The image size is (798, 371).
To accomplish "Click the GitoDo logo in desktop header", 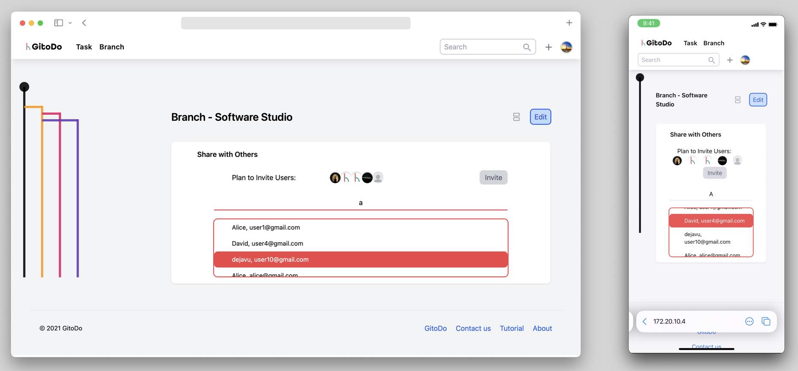I will pyautogui.click(x=44, y=47).
